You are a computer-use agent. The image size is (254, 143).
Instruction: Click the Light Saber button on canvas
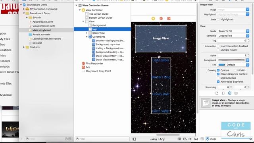[161, 60]
